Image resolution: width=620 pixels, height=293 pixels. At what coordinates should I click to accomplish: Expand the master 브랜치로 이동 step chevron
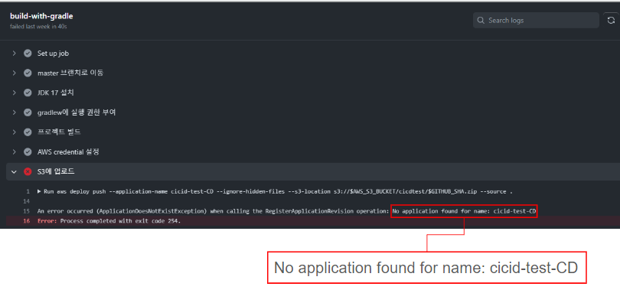(x=15, y=73)
